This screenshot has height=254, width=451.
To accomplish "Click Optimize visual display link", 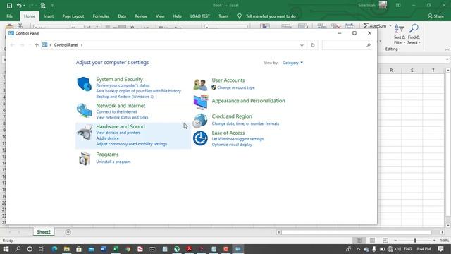I will (x=232, y=145).
